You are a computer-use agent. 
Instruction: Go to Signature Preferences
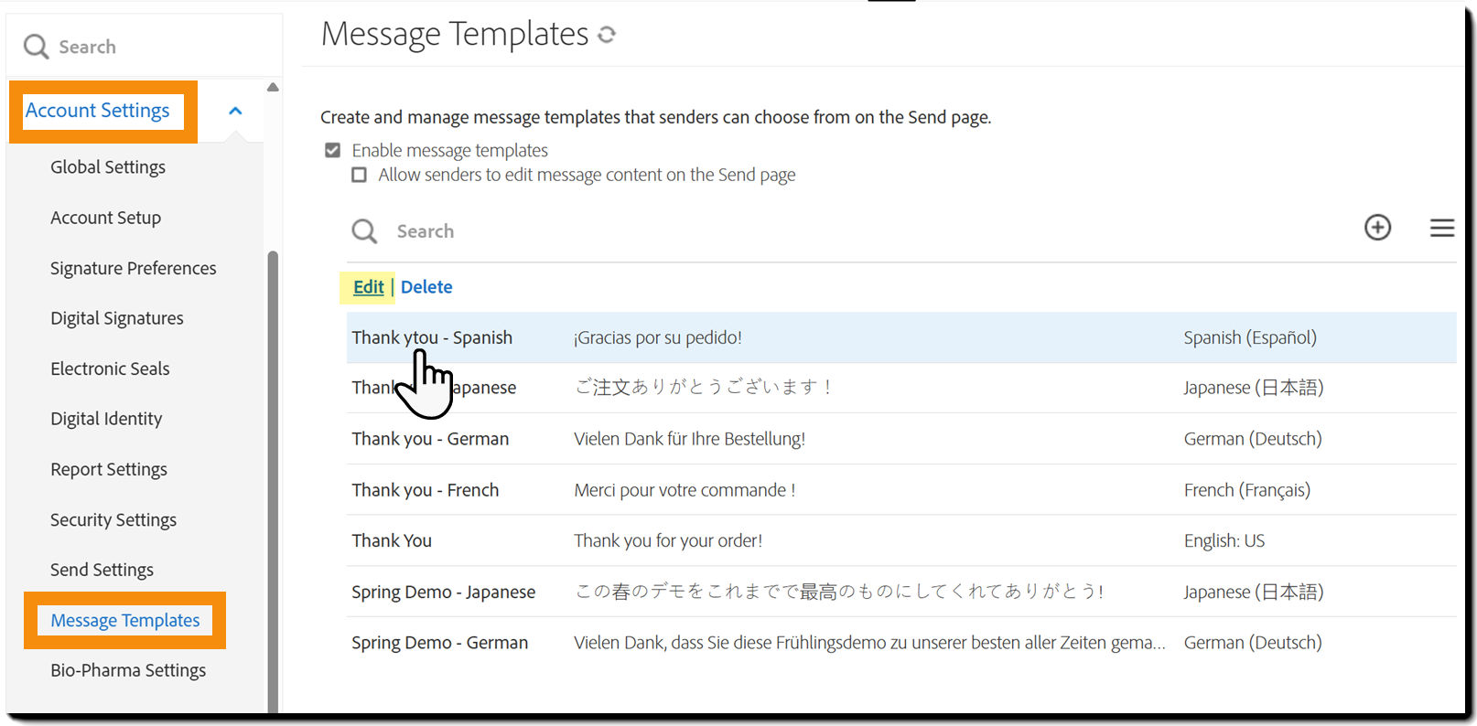134,268
